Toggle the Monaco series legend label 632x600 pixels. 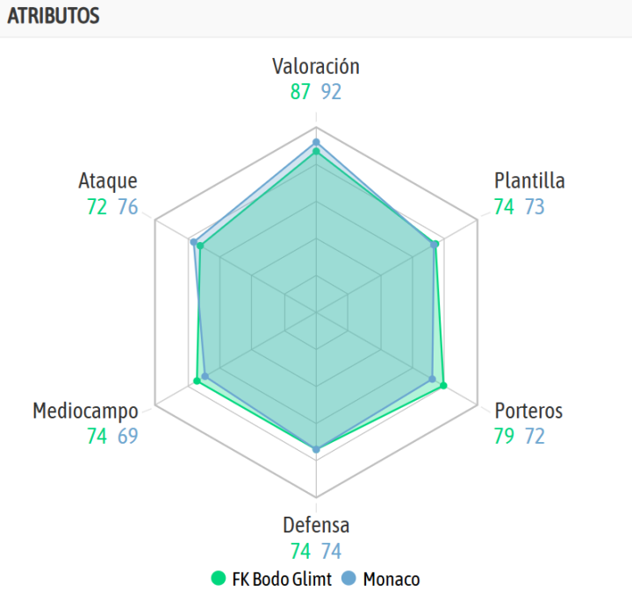click(x=391, y=579)
